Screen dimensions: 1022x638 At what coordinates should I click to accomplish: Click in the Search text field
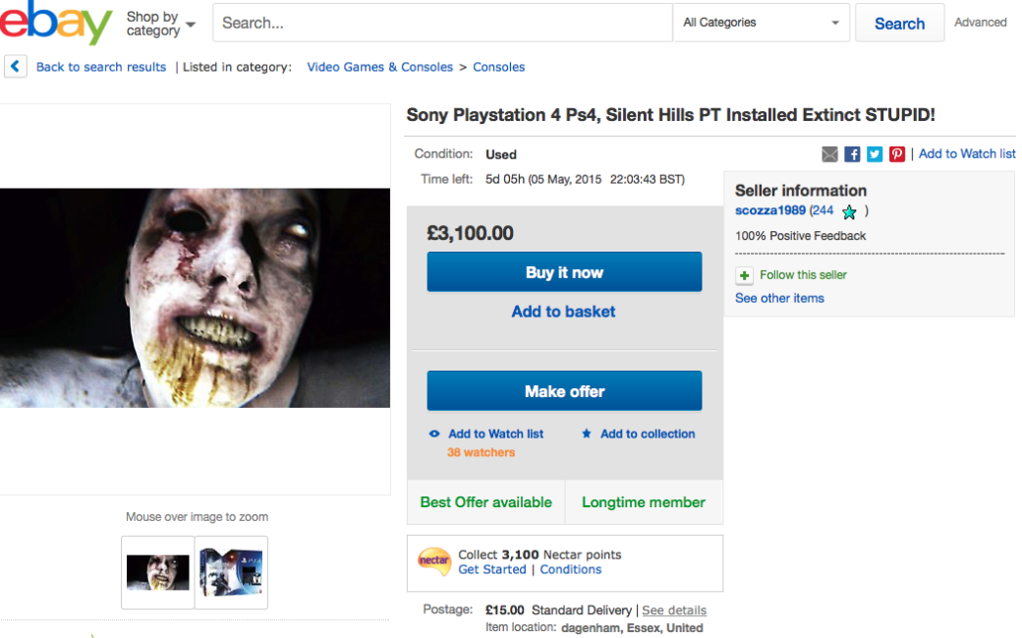442,23
